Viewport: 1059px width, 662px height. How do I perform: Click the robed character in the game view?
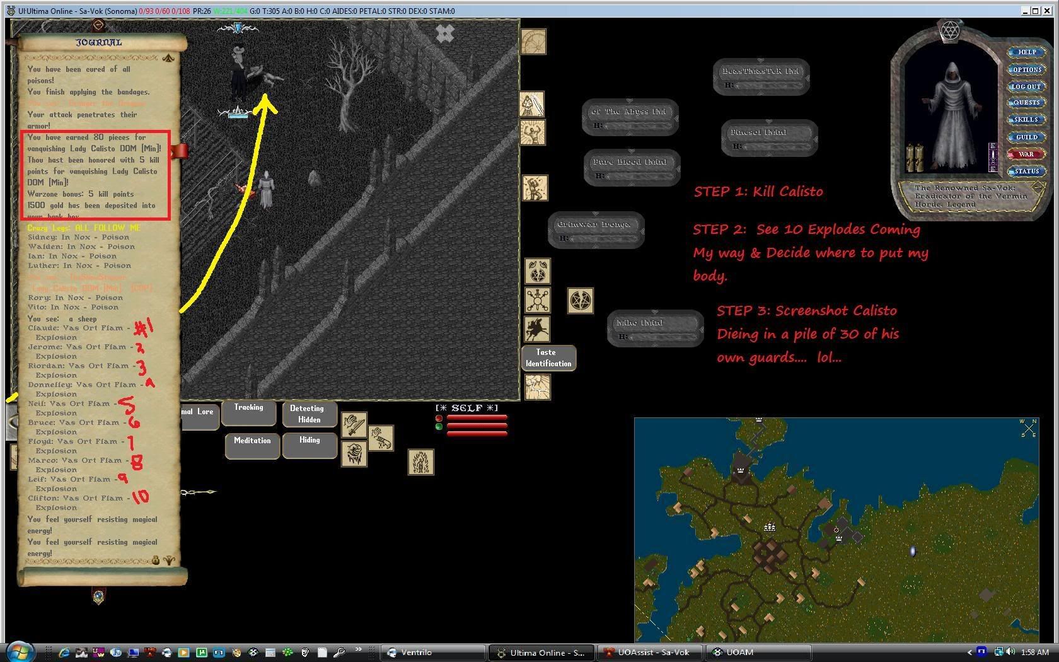tap(267, 189)
